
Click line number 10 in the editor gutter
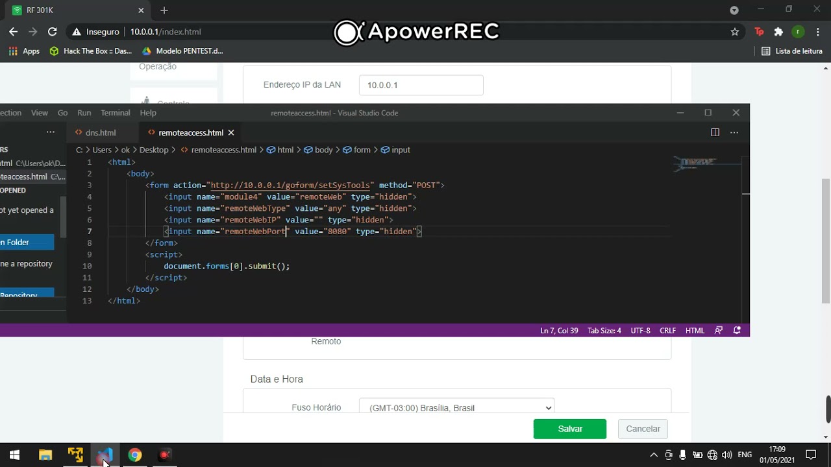[88, 266]
